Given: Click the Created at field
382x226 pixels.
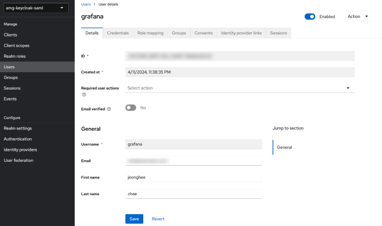Looking at the screenshot, I should pyautogui.click(x=240, y=72).
